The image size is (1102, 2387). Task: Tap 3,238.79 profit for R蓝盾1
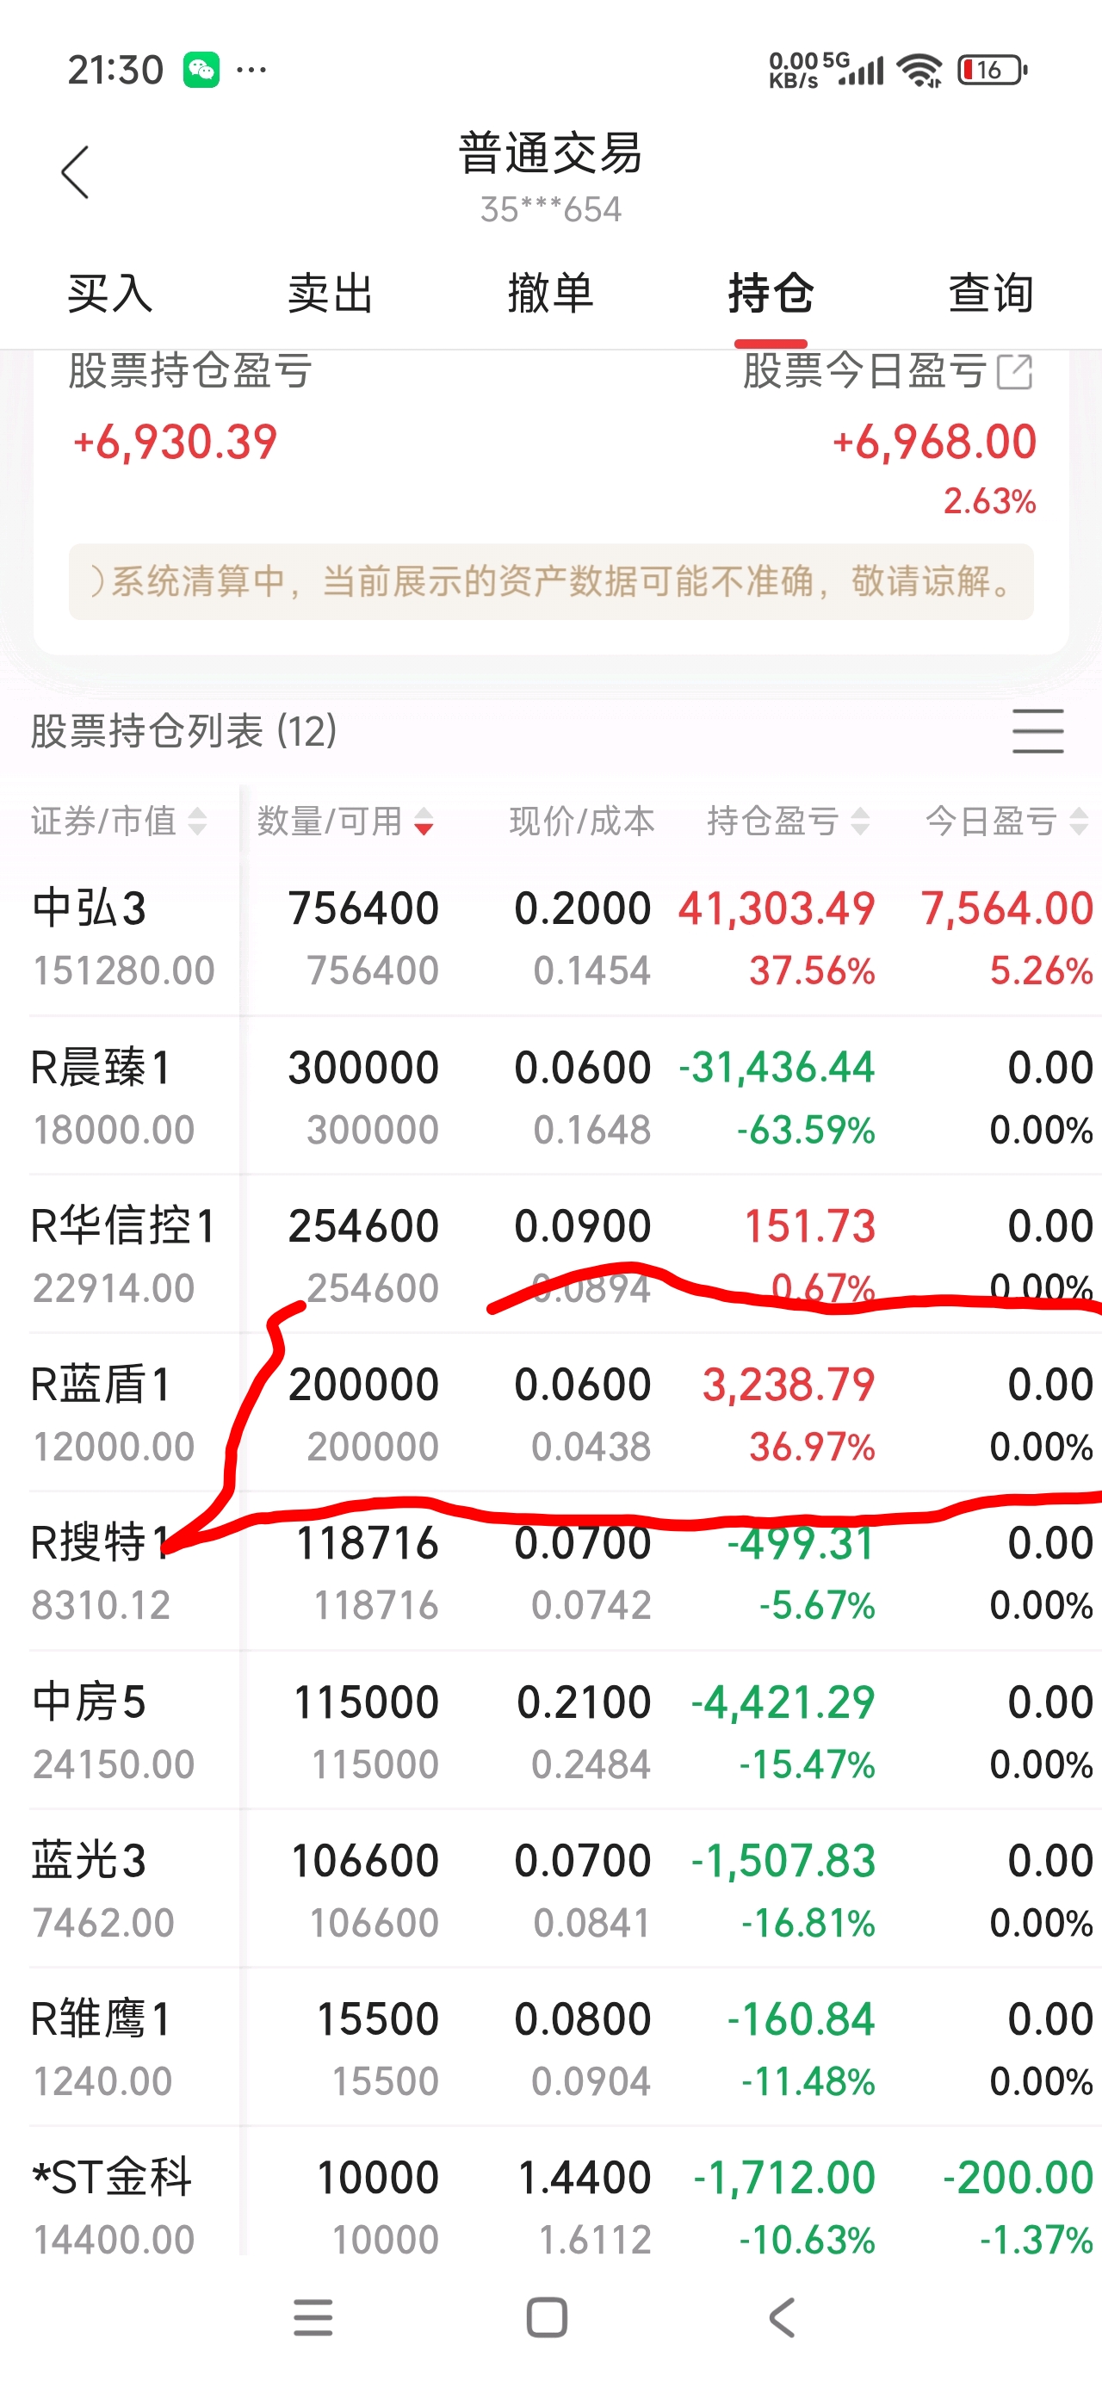[789, 1385]
